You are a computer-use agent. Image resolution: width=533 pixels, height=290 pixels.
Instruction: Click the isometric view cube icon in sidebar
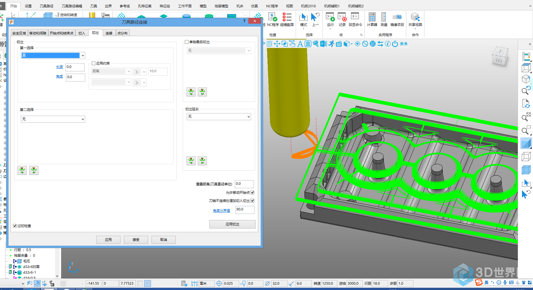[x=526, y=79]
